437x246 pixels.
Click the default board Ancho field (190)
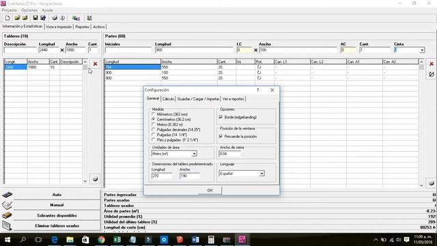coord(190,176)
